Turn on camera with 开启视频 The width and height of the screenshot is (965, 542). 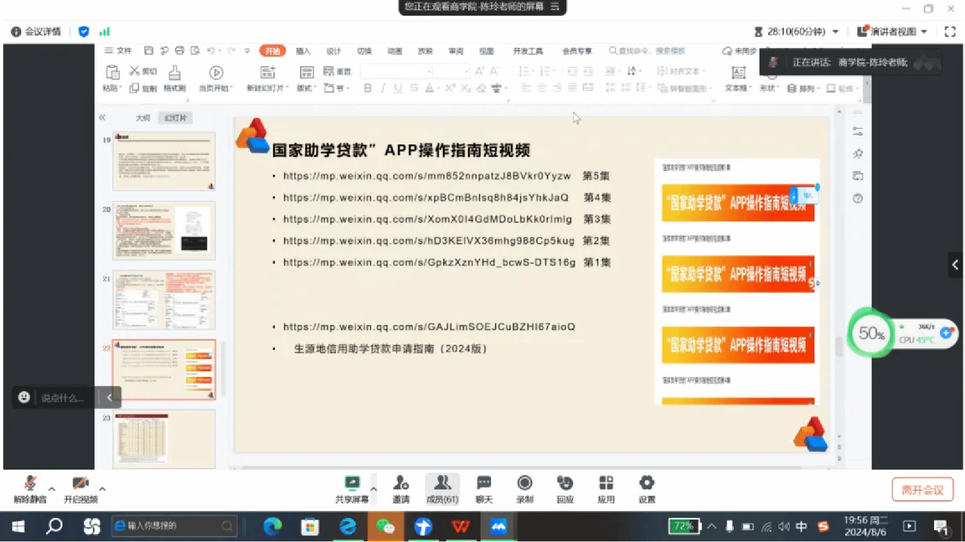(80, 489)
